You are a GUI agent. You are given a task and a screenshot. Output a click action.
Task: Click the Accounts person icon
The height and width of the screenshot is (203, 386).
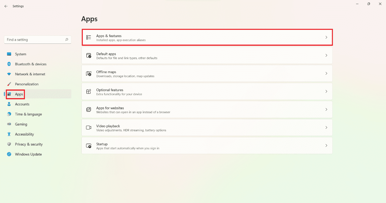point(9,104)
